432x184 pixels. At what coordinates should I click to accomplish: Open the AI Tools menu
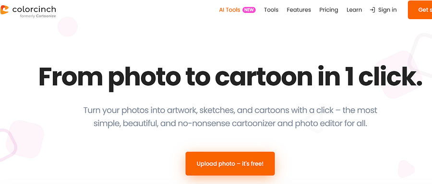point(229,10)
